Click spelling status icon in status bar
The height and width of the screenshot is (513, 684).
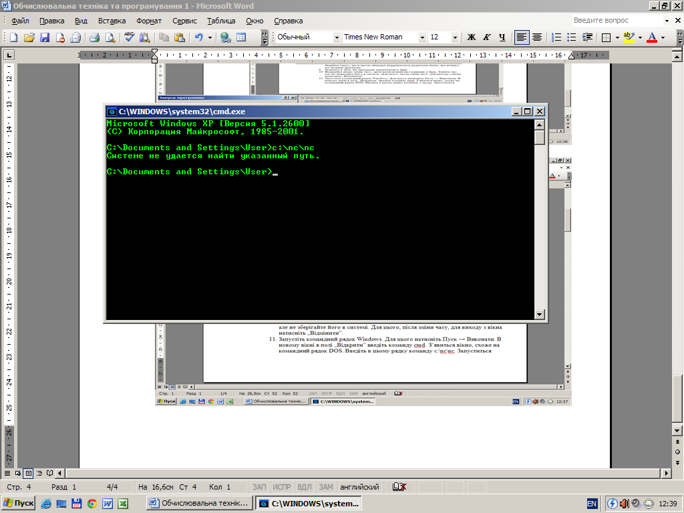tap(399, 487)
